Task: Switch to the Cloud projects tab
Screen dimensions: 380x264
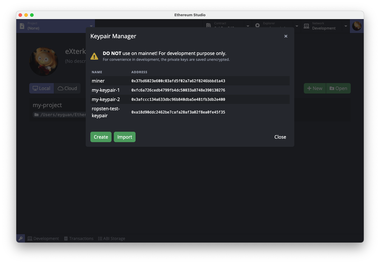Action: (67, 88)
